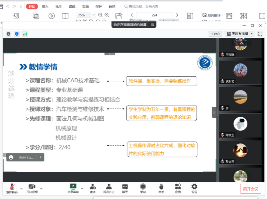Open meeting 设置 settings gear
Screen dimensions: 267x199
194,187
